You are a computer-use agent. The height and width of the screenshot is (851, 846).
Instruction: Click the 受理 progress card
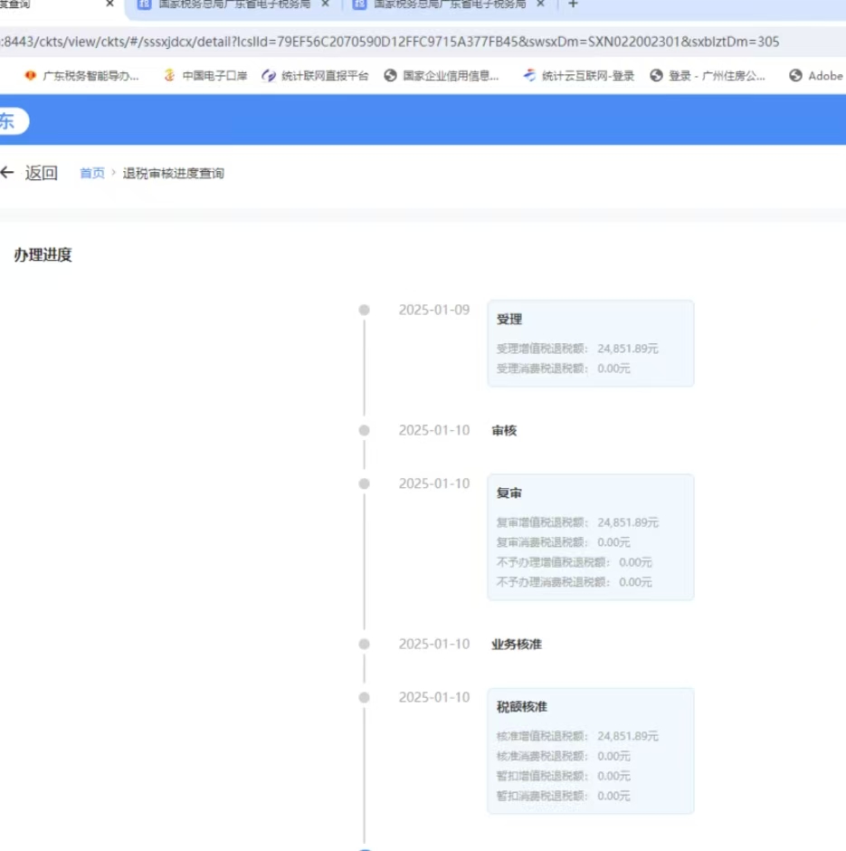590,342
